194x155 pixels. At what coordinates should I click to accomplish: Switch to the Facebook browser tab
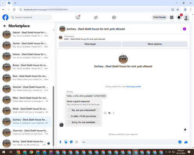(9, 3)
